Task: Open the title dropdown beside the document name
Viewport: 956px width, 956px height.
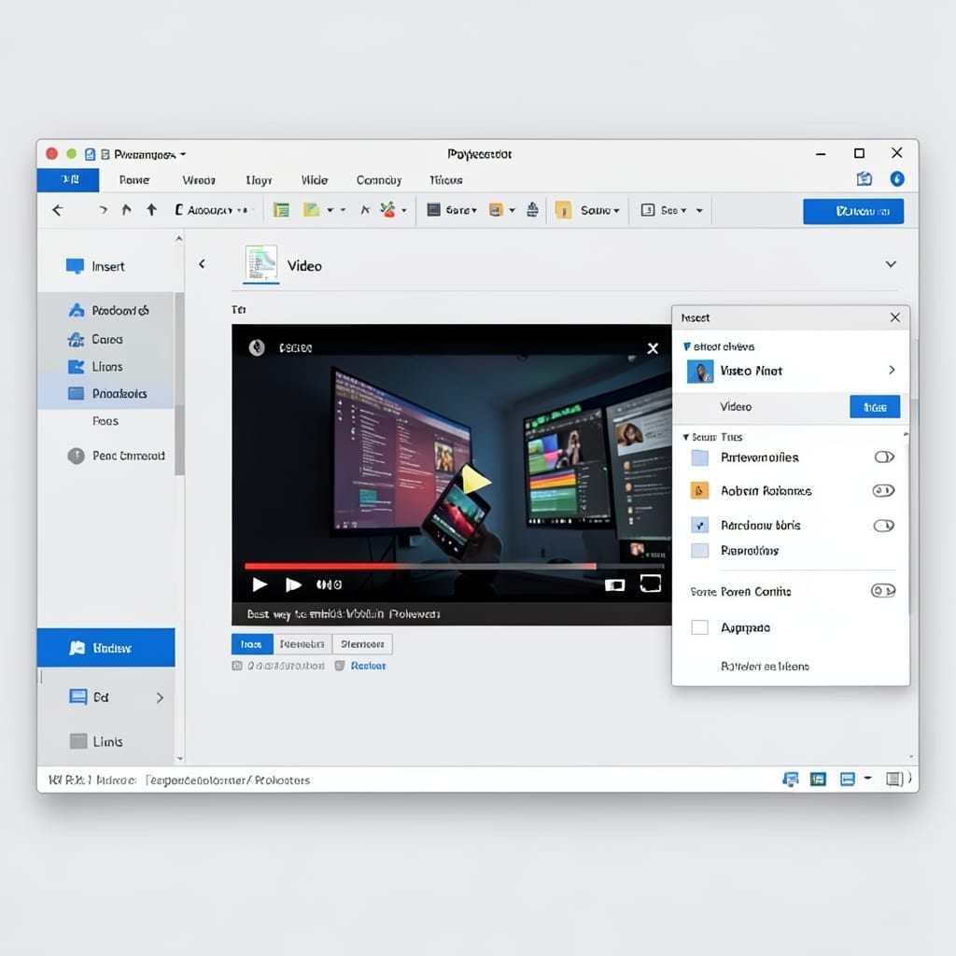Action: (x=183, y=154)
